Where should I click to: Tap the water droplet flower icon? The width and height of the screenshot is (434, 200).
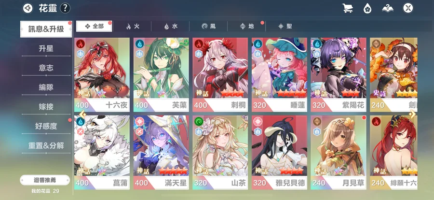point(367,8)
